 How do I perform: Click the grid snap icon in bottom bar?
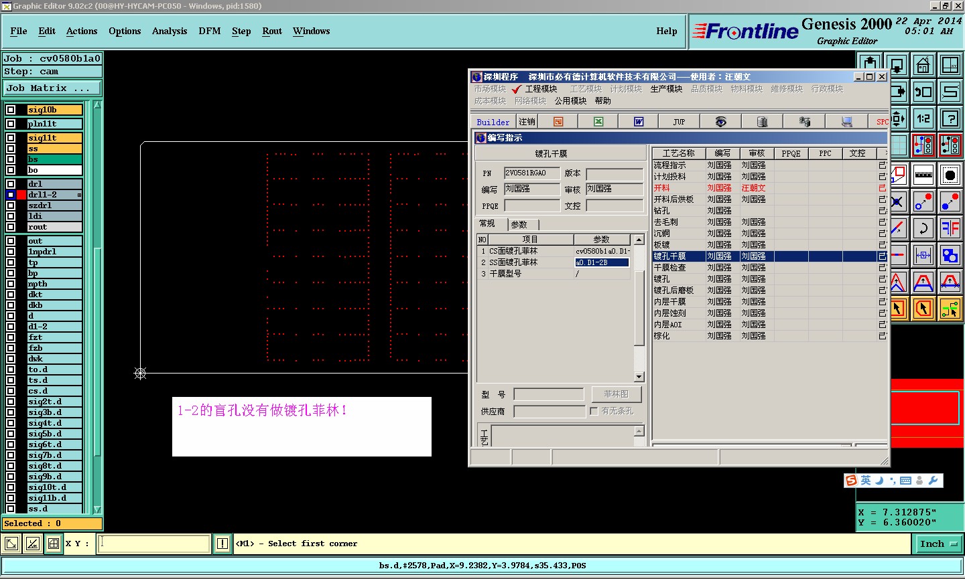pyautogui.click(x=54, y=544)
